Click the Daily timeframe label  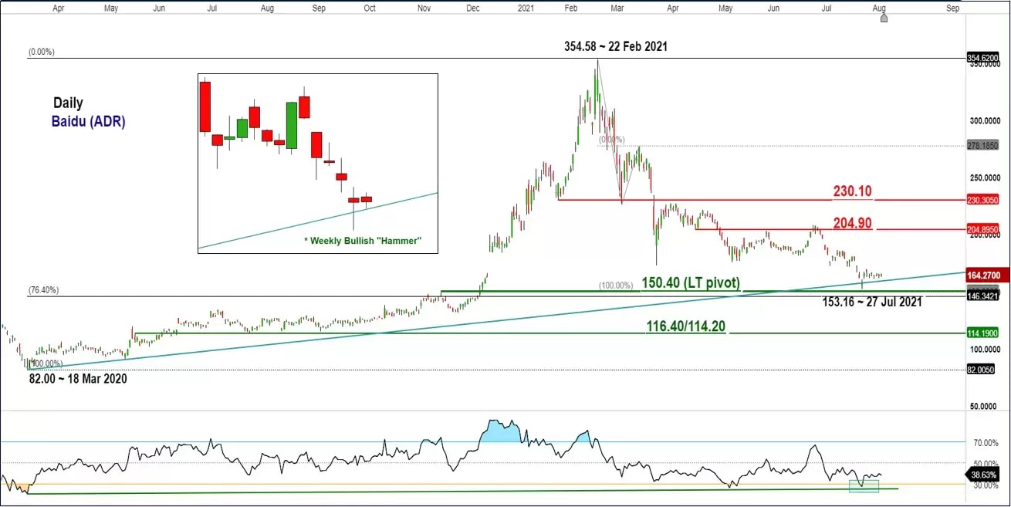pyautogui.click(x=68, y=103)
